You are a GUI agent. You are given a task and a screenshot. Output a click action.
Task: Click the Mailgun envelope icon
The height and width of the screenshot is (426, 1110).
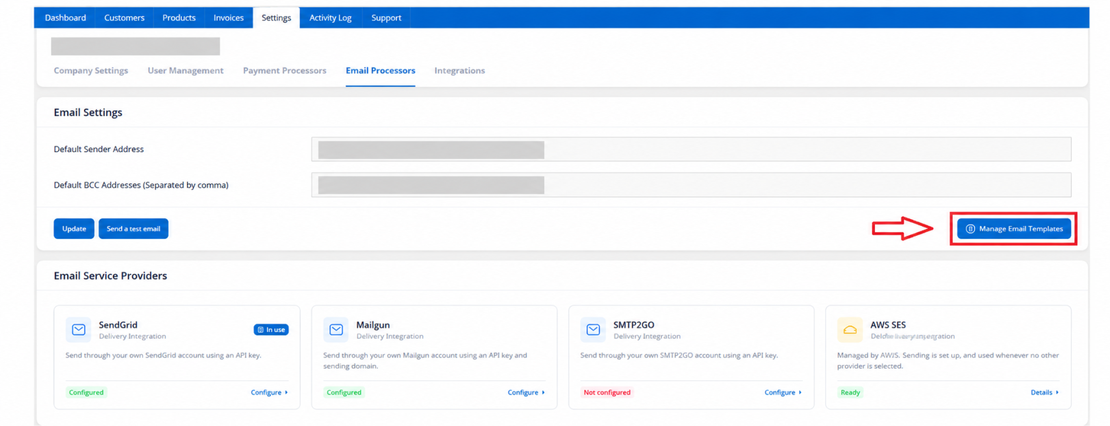(x=336, y=330)
